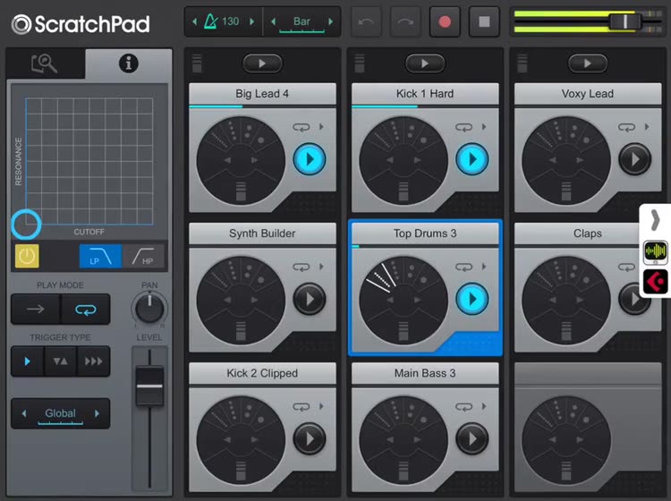Toggle loop icon on Big Lead 4

pyautogui.click(x=302, y=127)
